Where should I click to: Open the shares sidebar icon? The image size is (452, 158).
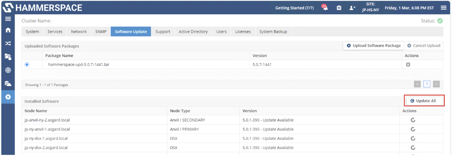[8, 57]
